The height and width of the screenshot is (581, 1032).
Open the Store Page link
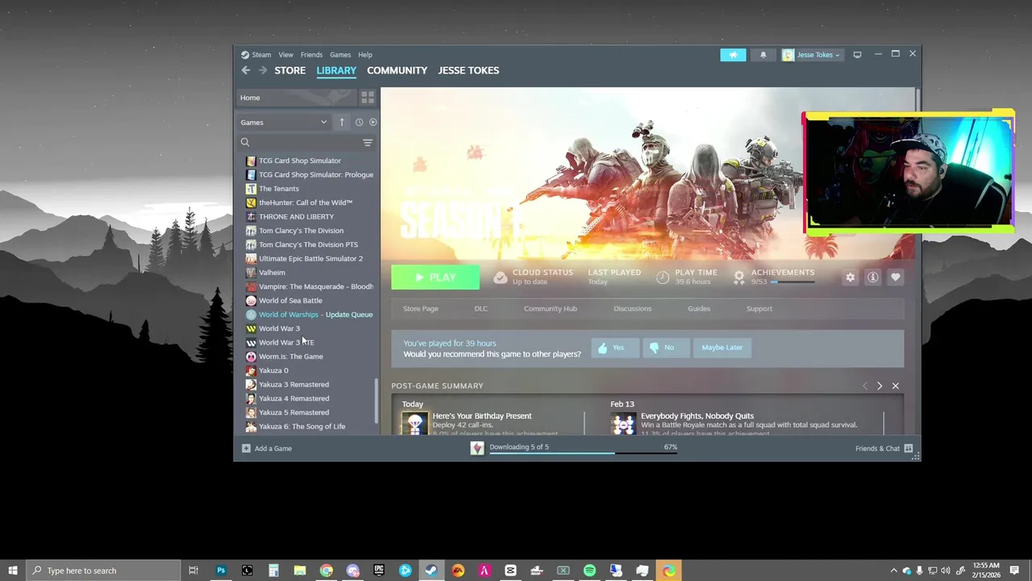point(421,309)
